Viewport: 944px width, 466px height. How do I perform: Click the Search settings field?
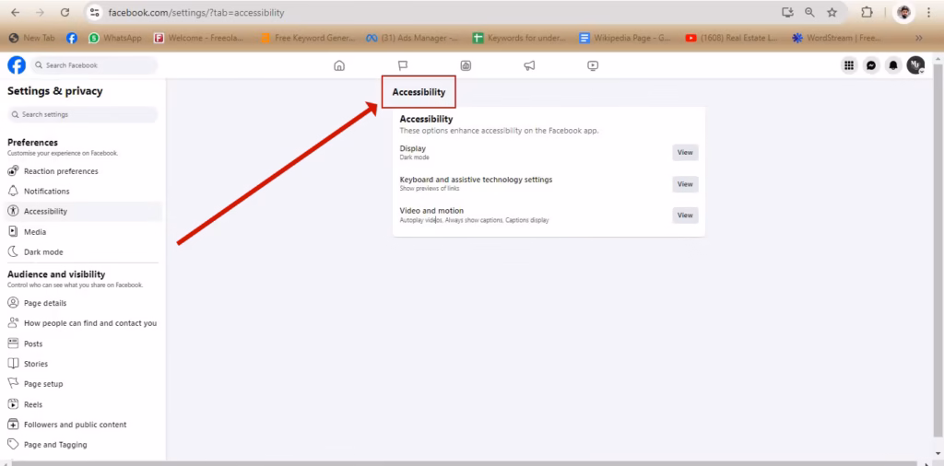pyautogui.click(x=82, y=114)
